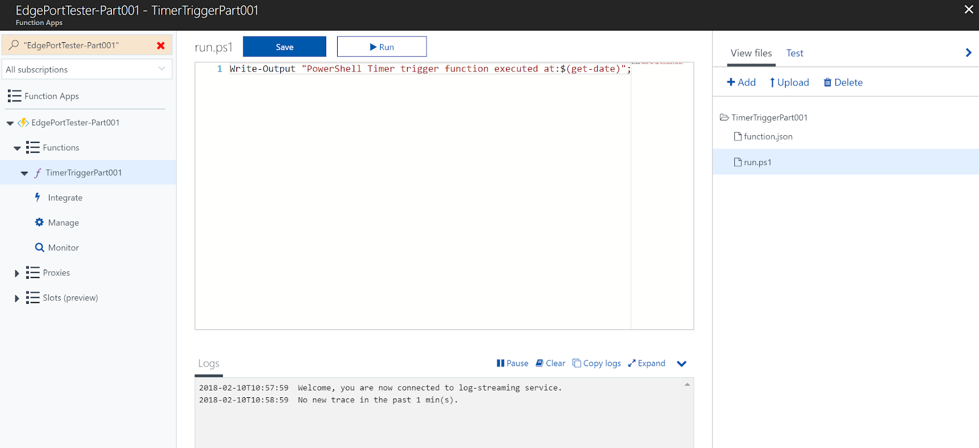
Task: Delete the selected file
Action: pyautogui.click(x=843, y=83)
